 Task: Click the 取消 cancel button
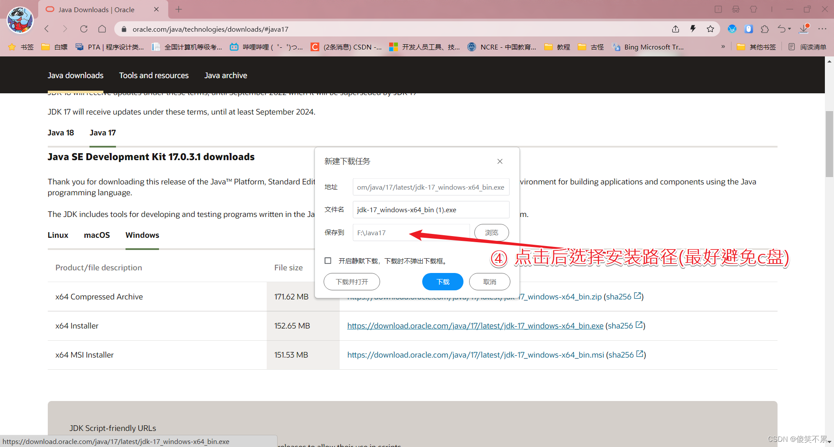(490, 282)
